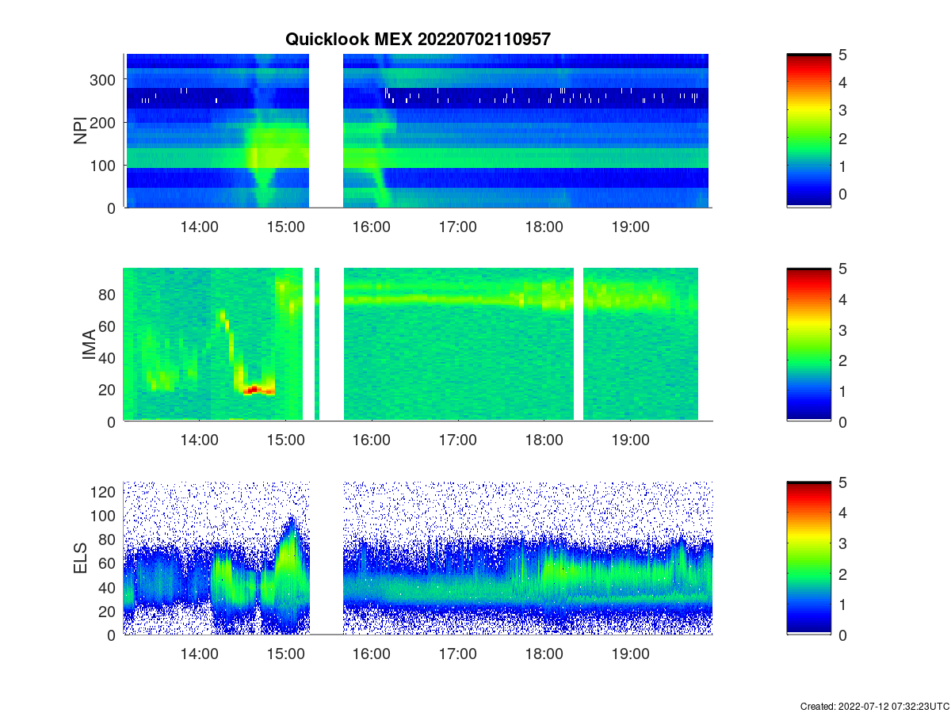Click the "16:00" time label under the NPI panel
951x713 pixels.
click(372, 227)
